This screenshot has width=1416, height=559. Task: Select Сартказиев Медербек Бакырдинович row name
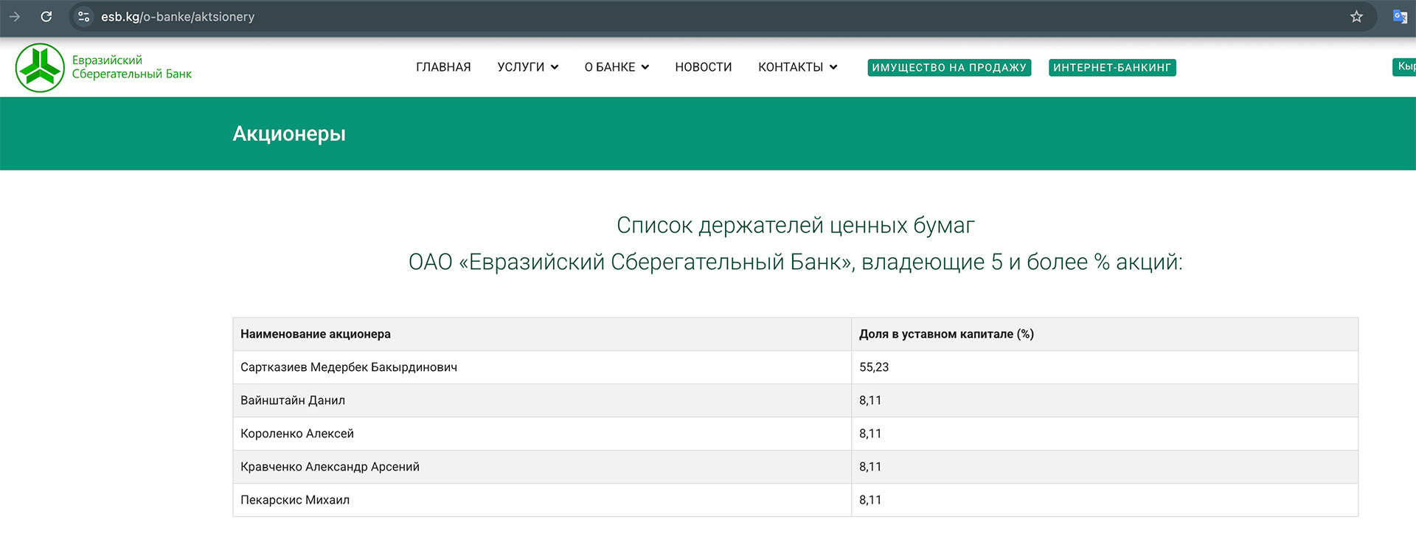[x=349, y=367]
